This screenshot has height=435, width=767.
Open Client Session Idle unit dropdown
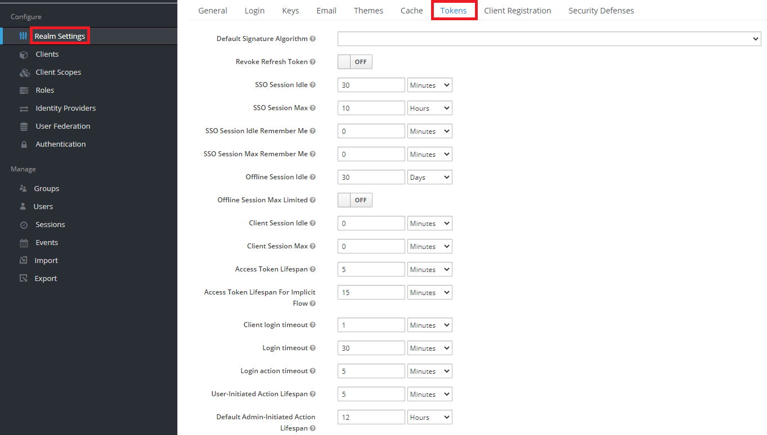430,223
